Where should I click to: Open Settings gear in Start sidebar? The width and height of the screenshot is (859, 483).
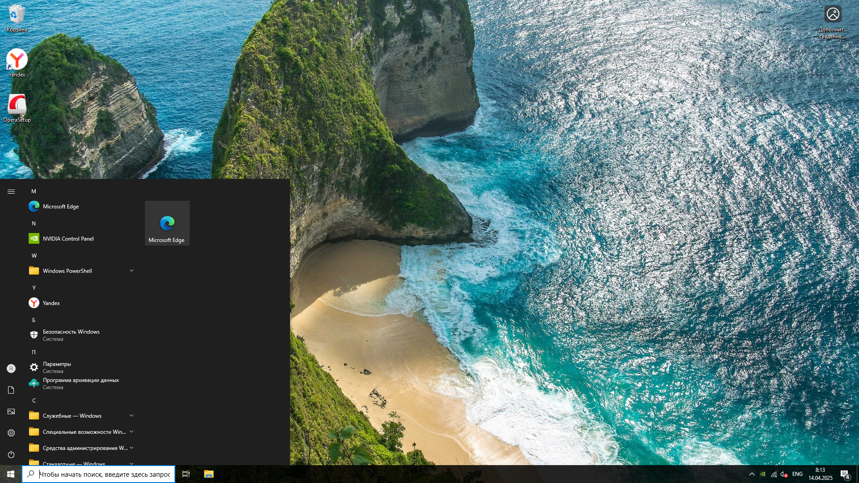11,433
